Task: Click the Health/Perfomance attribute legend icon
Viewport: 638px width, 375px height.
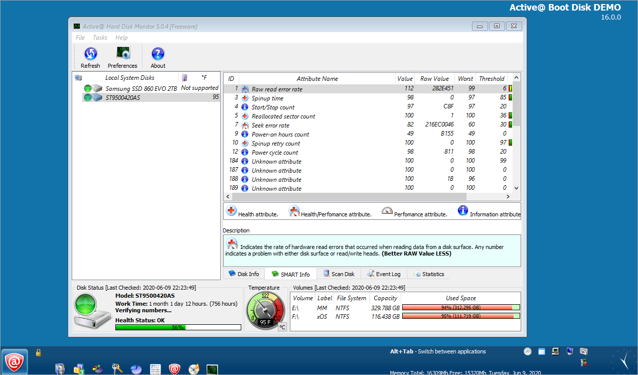Action: [294, 211]
